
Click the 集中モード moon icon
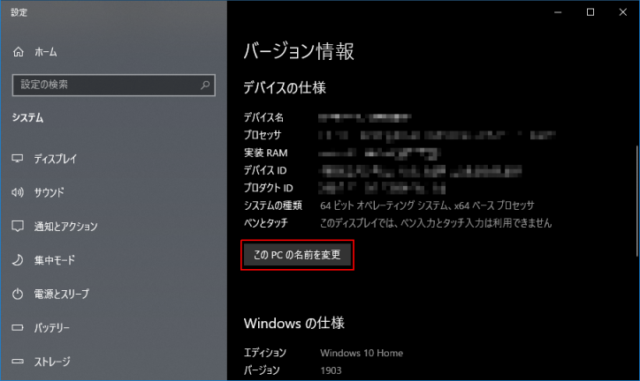(19, 260)
